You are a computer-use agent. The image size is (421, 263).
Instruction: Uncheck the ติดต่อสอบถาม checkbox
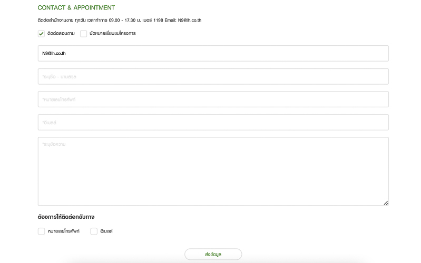click(x=41, y=34)
